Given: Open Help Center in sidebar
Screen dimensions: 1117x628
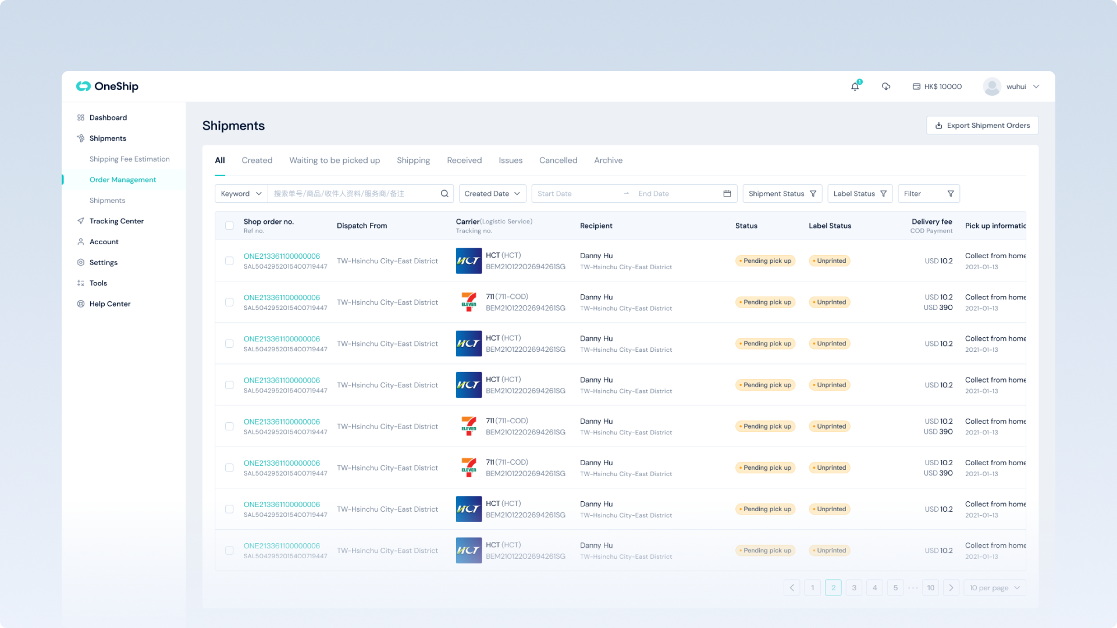Looking at the screenshot, I should pyautogui.click(x=109, y=304).
